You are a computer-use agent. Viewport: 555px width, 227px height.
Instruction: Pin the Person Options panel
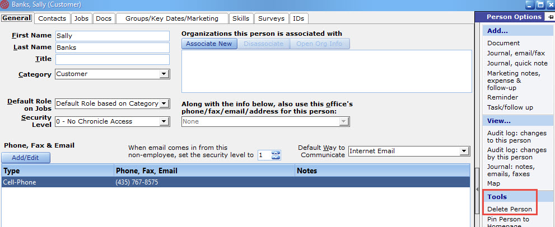(x=551, y=17)
